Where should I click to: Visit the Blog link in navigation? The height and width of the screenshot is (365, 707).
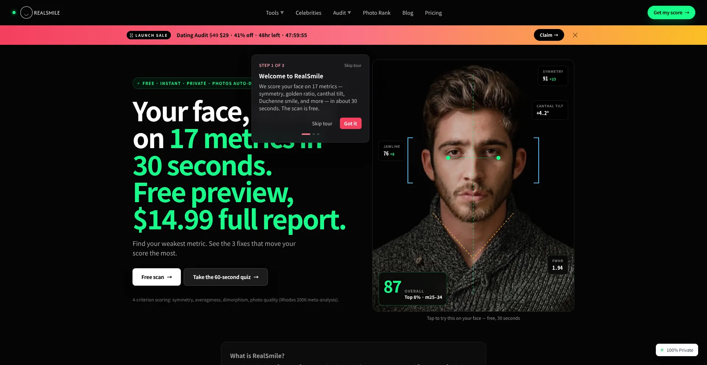click(408, 13)
